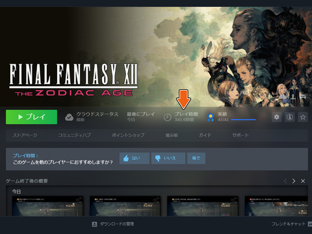Click the green プレイ button
The height and width of the screenshot is (234, 312).
[x=32, y=117]
